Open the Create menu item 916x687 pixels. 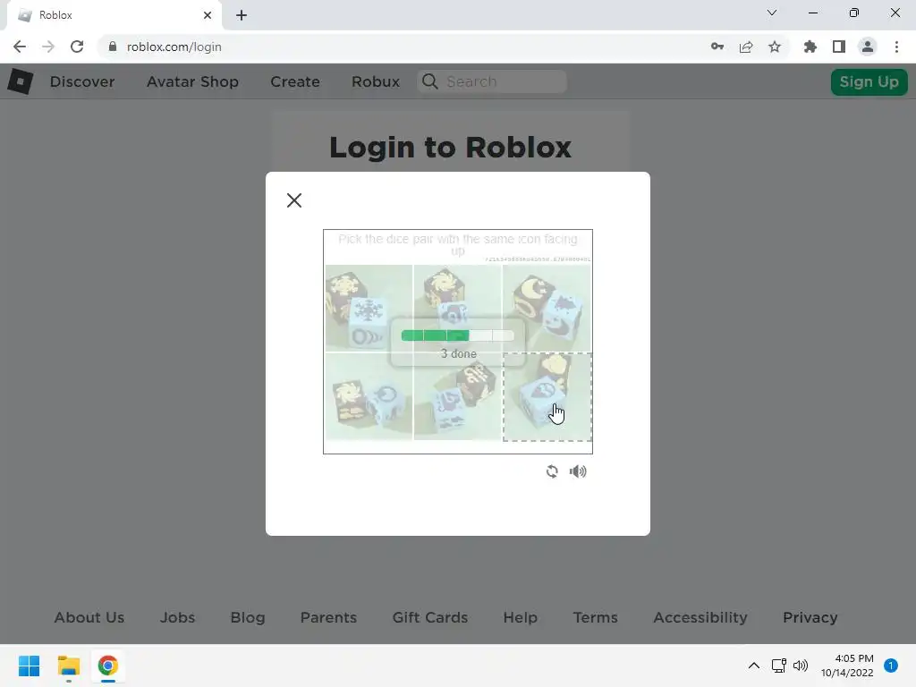[295, 81]
